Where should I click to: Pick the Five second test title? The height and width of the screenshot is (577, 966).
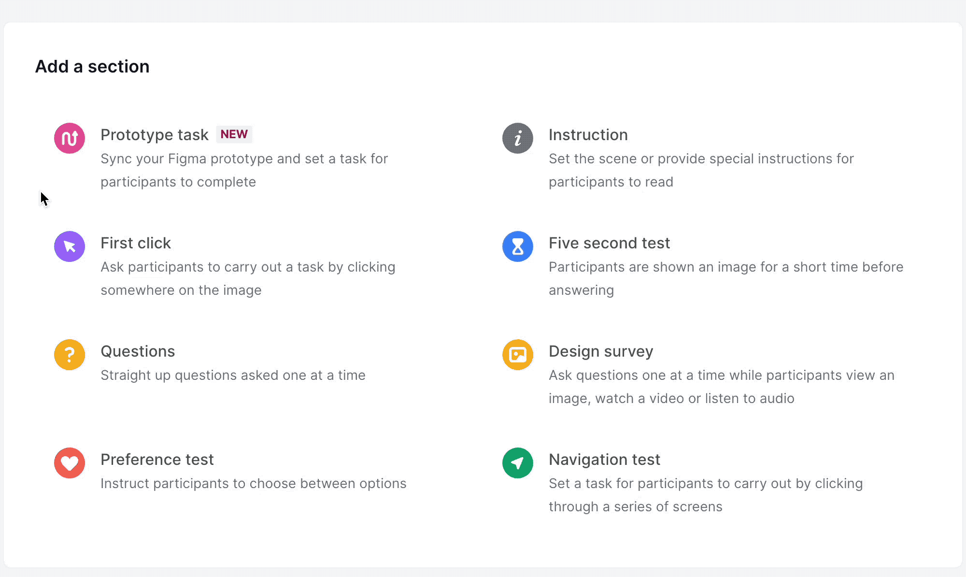(x=609, y=243)
